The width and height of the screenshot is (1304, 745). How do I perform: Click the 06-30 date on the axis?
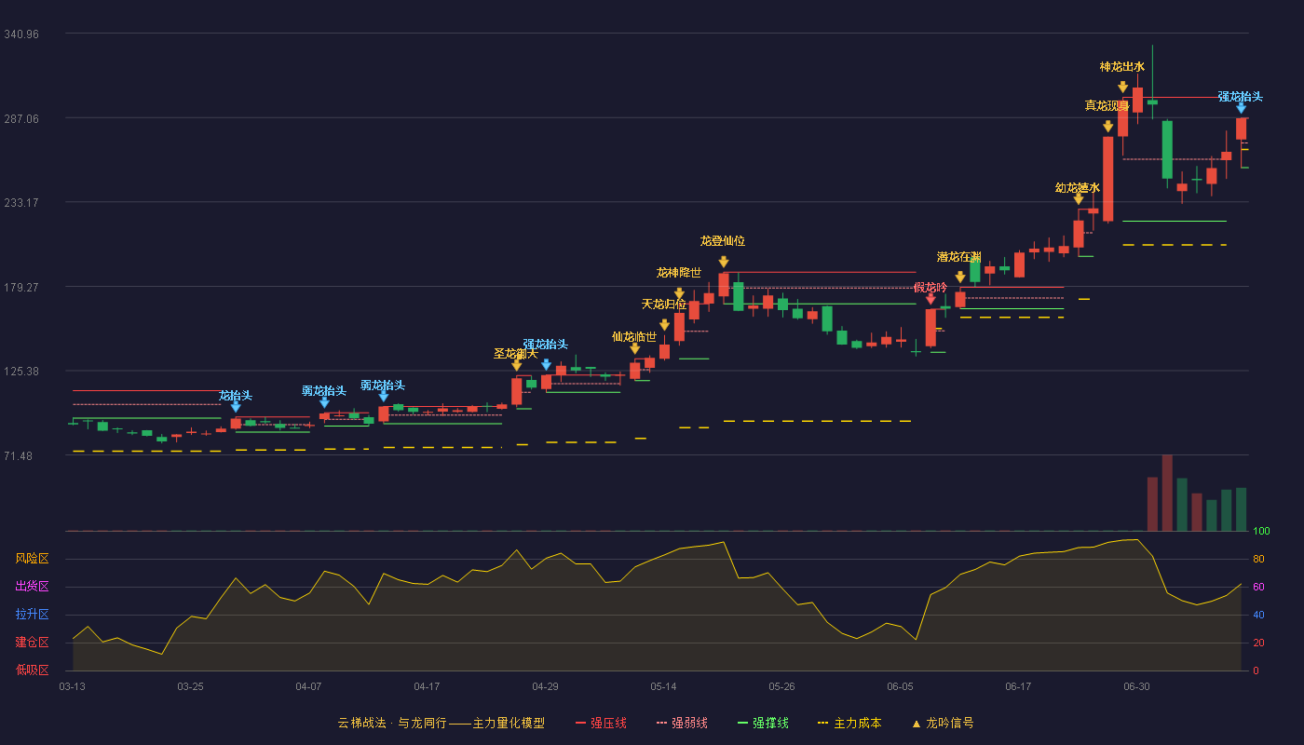click(1136, 686)
